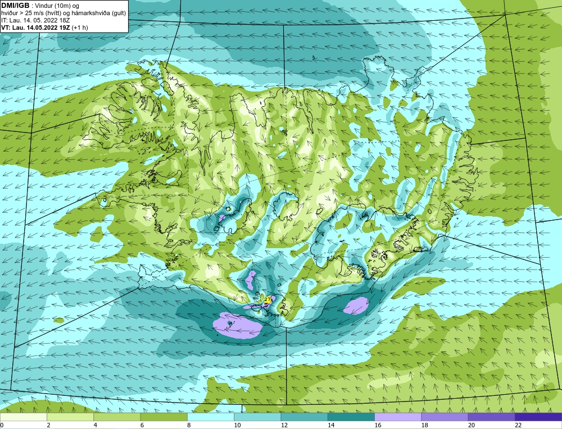Click the DMI/IGB title text
Viewport: 562px width, 429px height.
tap(15, 6)
